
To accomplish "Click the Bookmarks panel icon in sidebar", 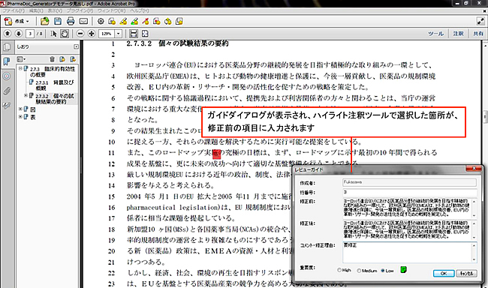I will click(x=7, y=61).
